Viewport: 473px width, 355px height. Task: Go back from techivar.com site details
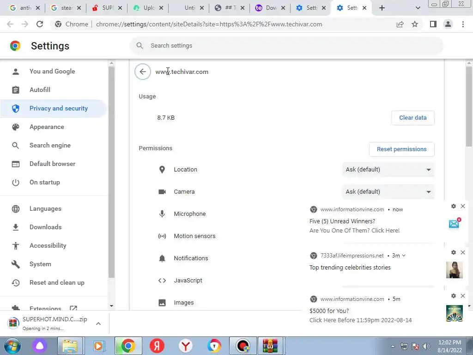pos(143,72)
